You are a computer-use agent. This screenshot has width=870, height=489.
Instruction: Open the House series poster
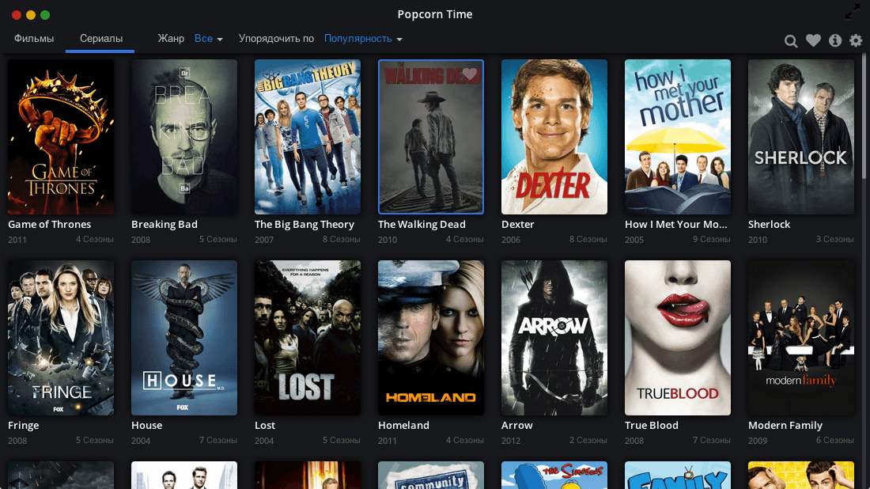(x=184, y=338)
